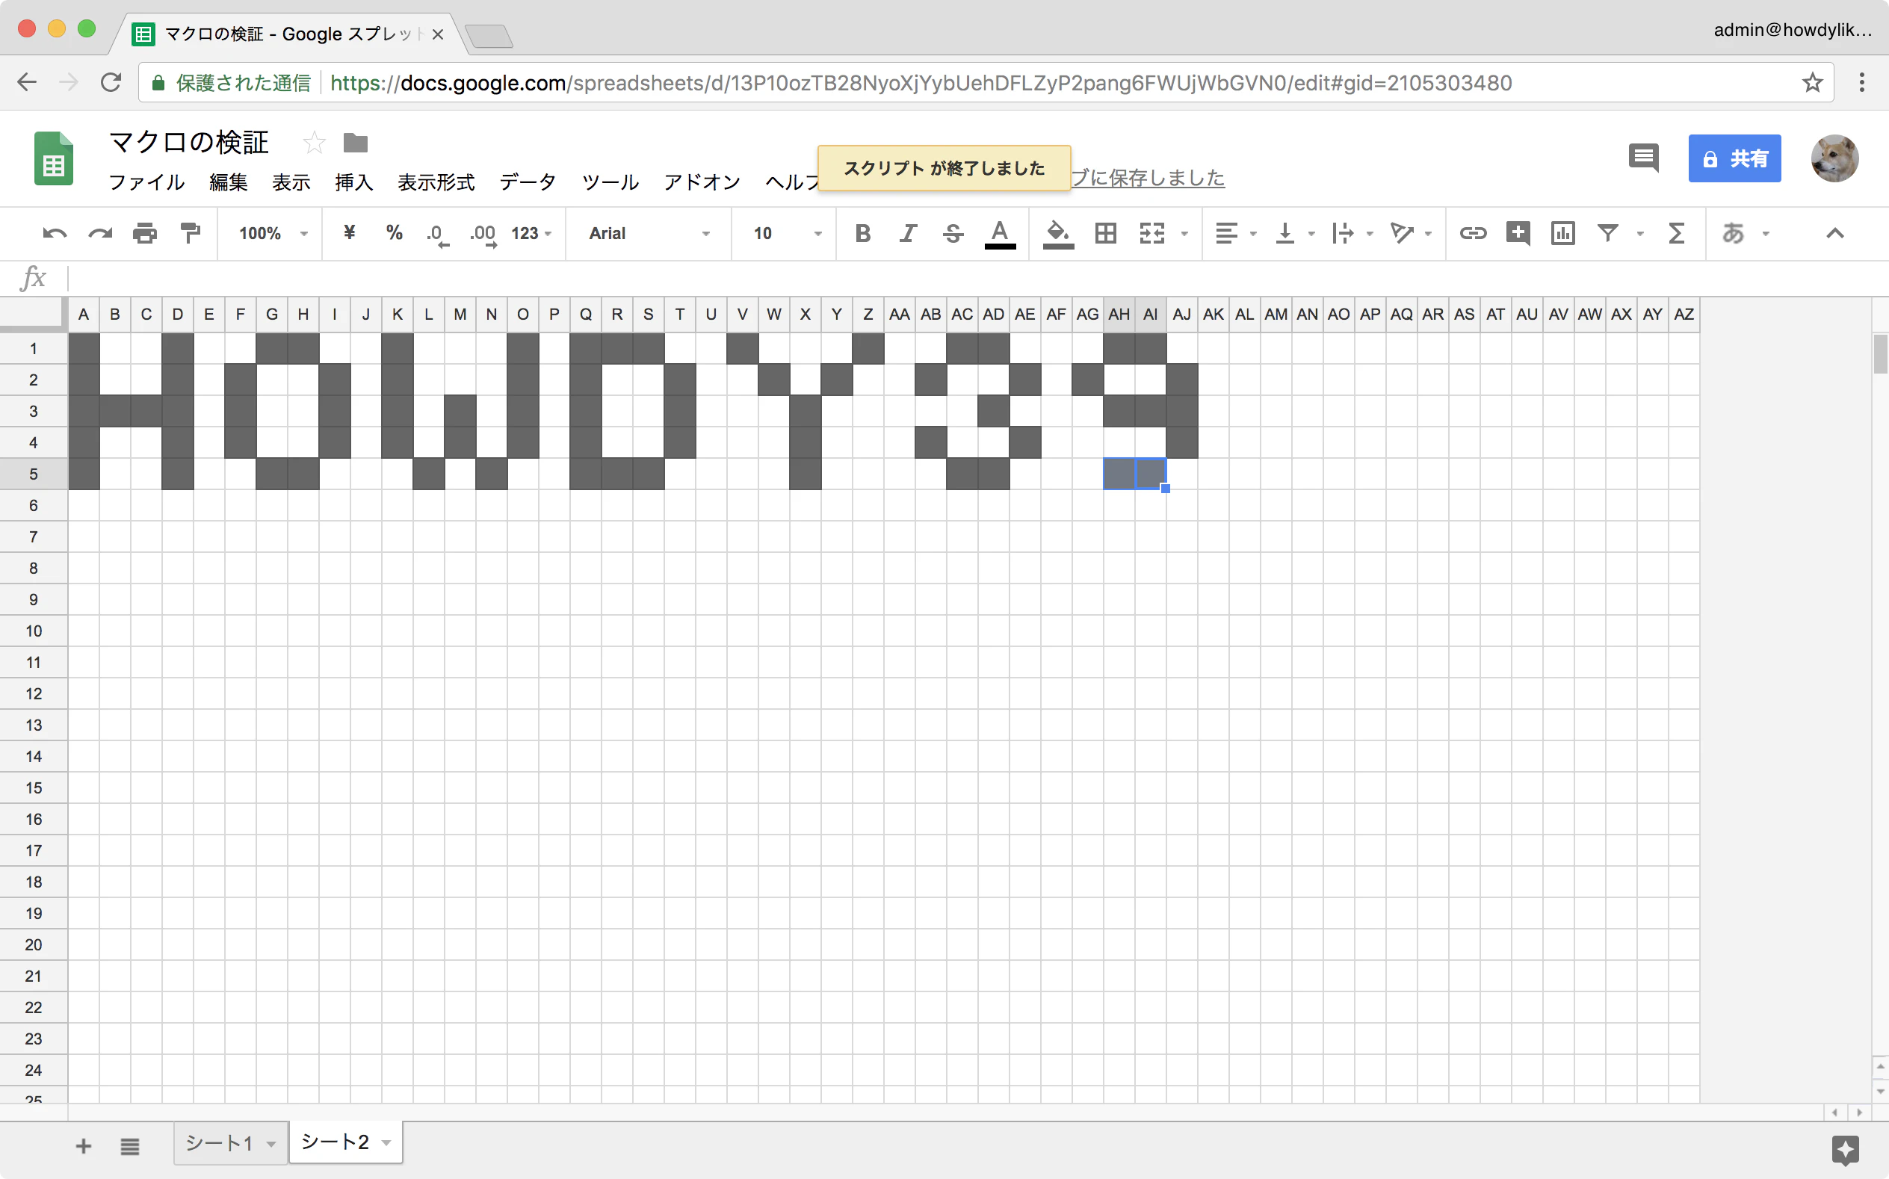Open シート2 tab dropdown arrow
This screenshot has height=1179, width=1889.
pyautogui.click(x=386, y=1143)
